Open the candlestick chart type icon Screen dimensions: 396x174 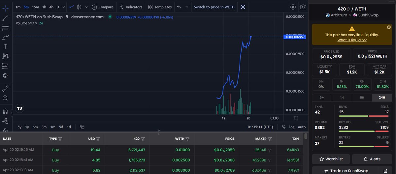pyautogui.click(x=79, y=7)
